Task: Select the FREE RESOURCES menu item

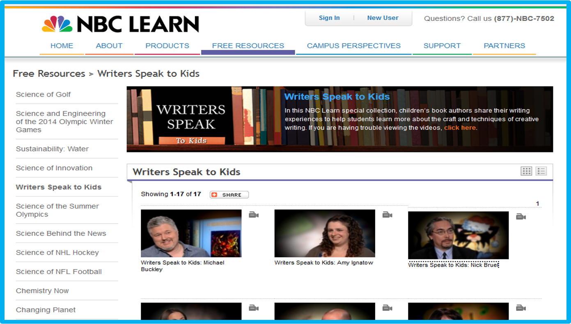Action: click(x=248, y=46)
